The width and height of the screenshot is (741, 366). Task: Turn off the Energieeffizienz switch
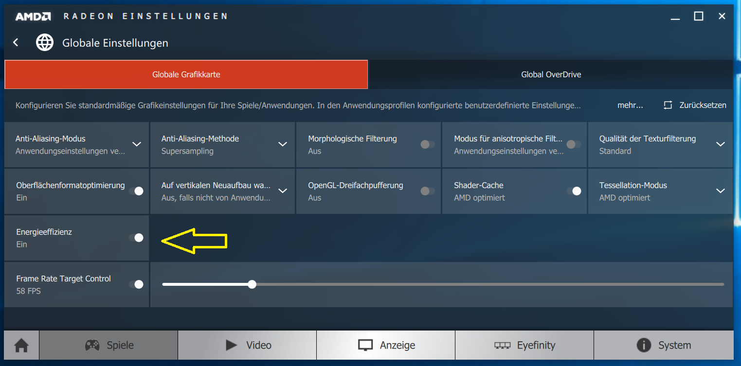pos(136,238)
